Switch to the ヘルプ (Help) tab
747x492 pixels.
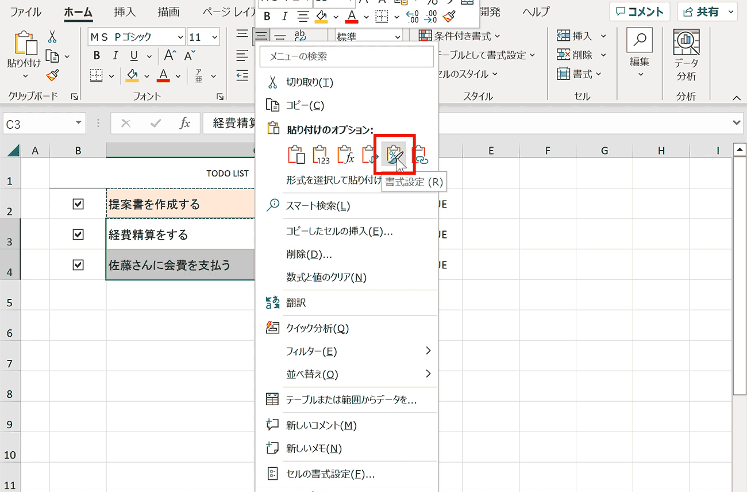tap(536, 11)
